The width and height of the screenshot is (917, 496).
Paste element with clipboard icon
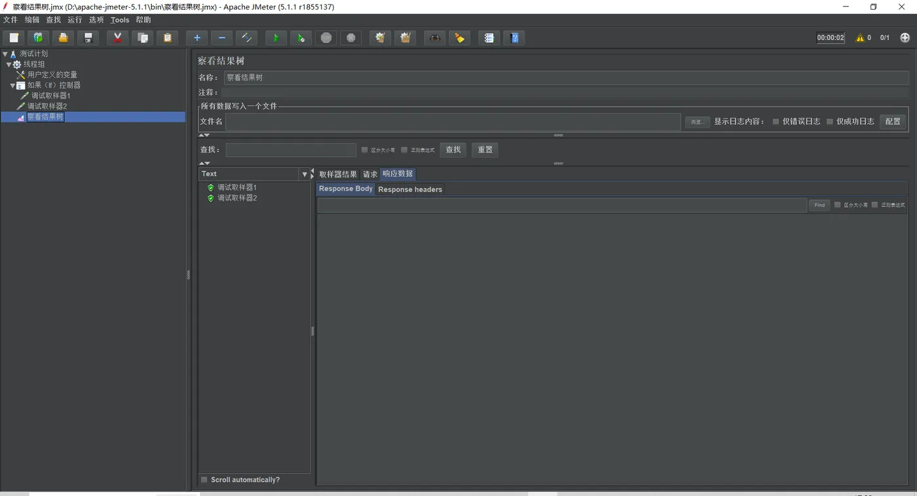(167, 38)
